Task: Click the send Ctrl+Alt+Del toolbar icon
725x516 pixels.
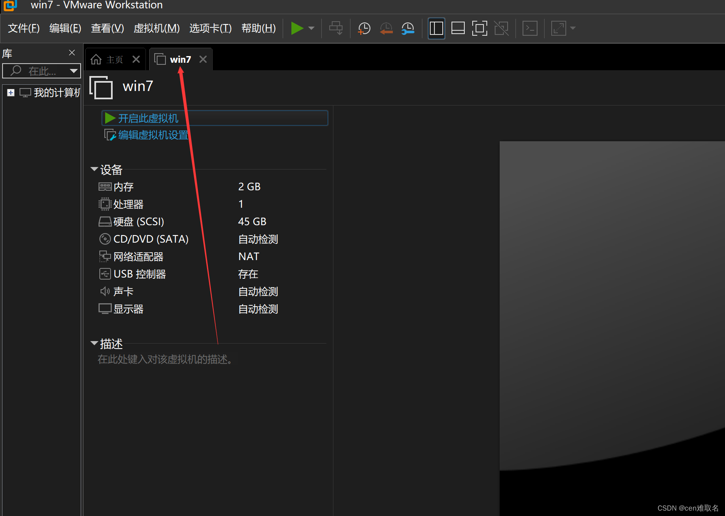Action: pyautogui.click(x=336, y=28)
